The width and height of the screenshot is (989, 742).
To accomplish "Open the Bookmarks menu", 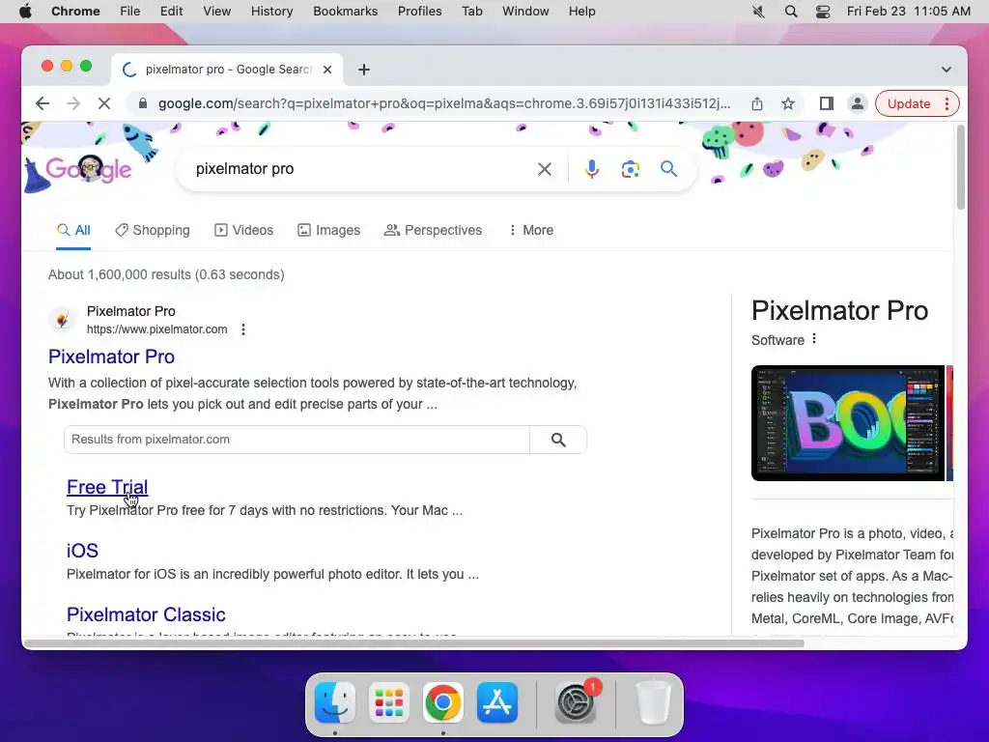I will [346, 12].
